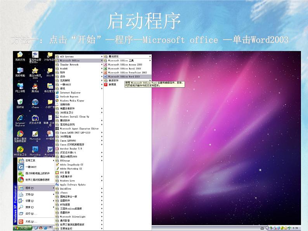Expand quick launch chevron on taskbar
Image resolution: width=308 pixels, height=231 pixels.
(50, 228)
